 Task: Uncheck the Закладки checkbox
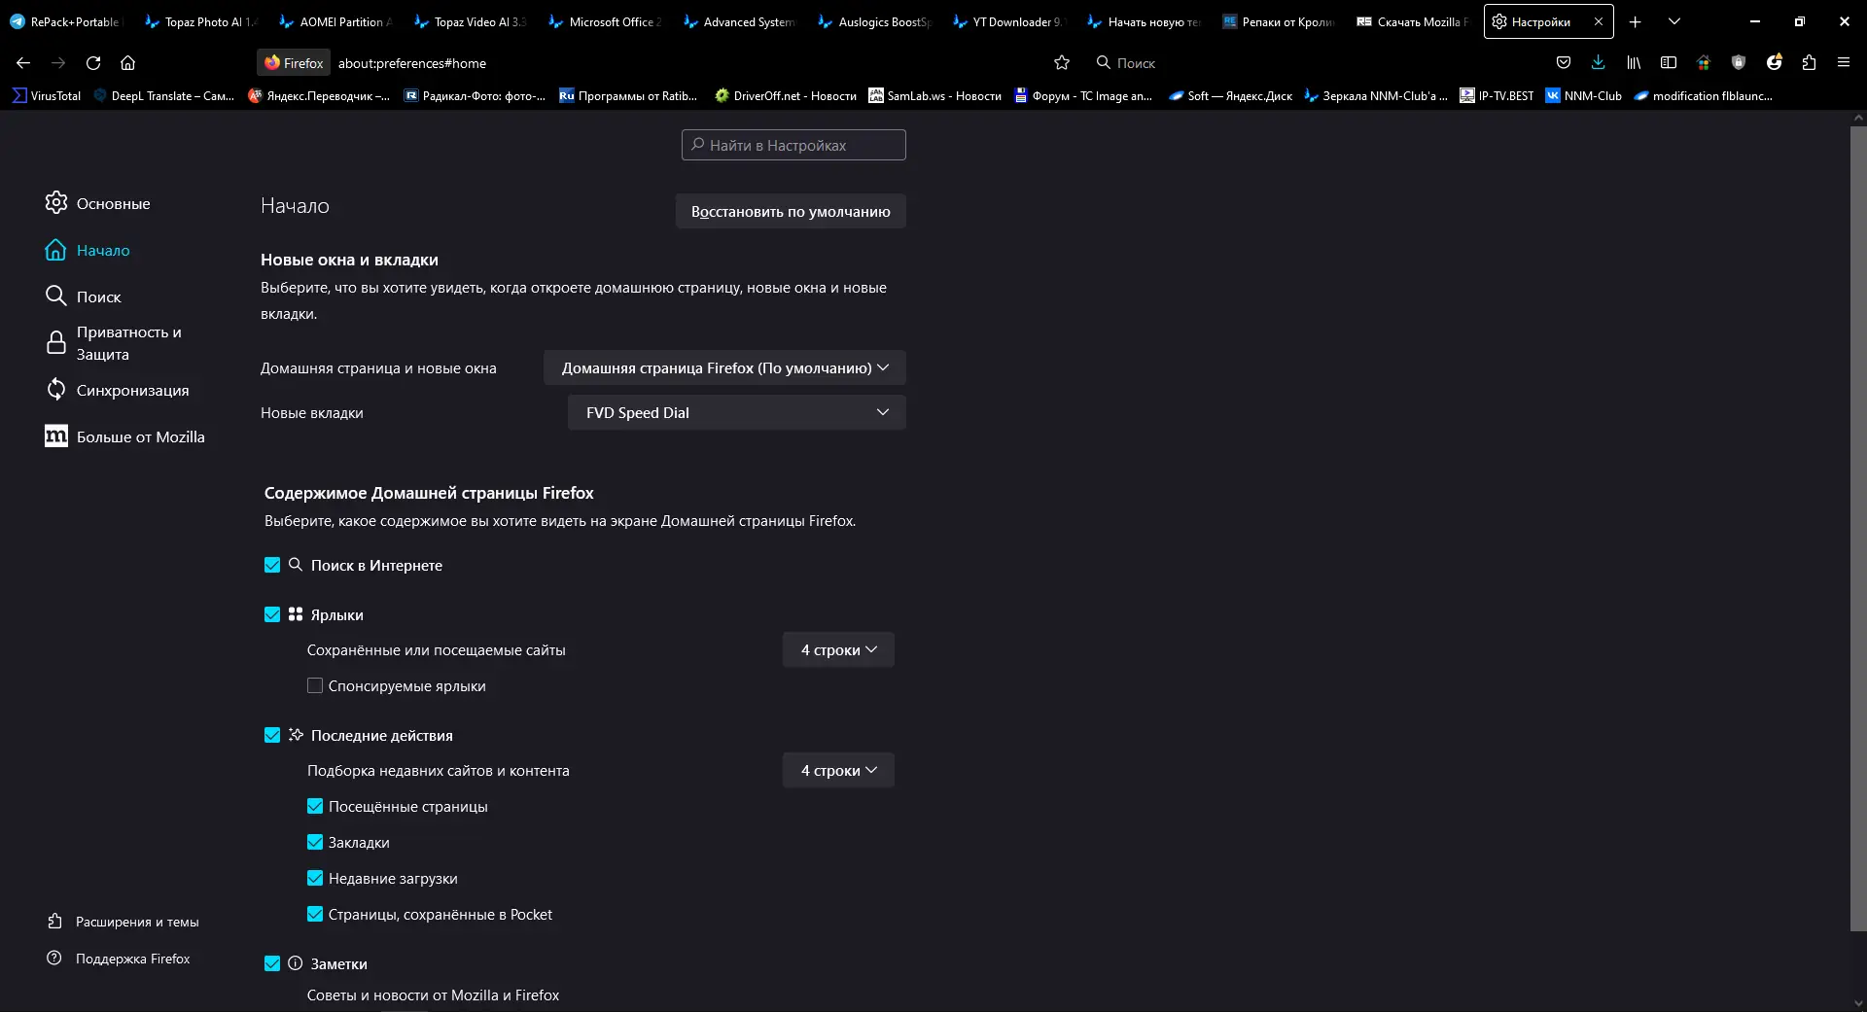(x=315, y=843)
